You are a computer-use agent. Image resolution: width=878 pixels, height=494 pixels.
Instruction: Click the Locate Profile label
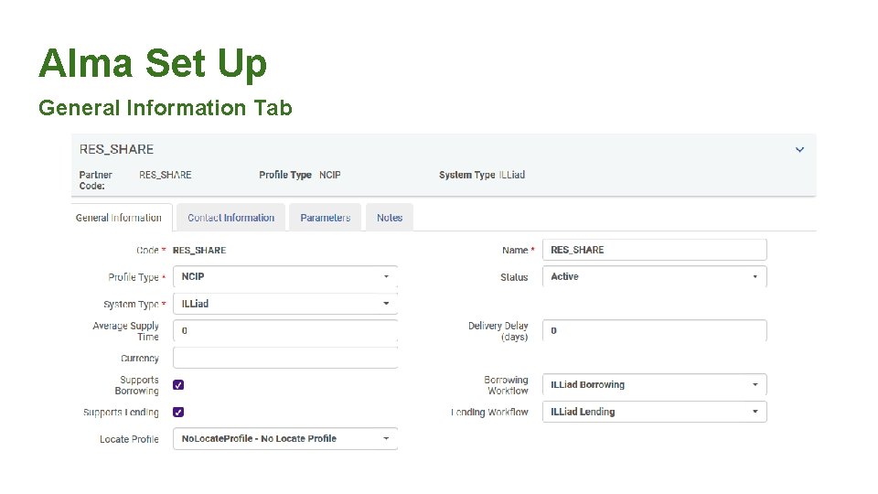[129, 439]
